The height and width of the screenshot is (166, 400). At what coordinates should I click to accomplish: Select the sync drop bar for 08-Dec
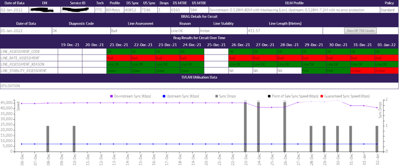point(48,139)
